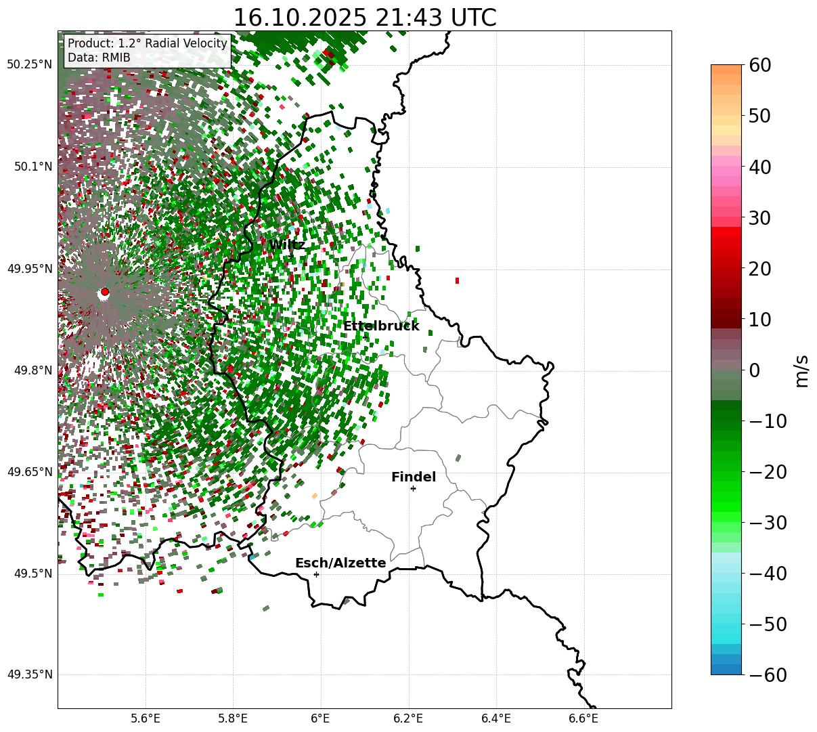Screen dimensions: 817x732
Task: Click the 49.35°N latitude tick label
Action: [29, 674]
